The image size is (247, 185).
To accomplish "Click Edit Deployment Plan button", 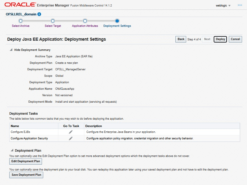I will 25,161.
